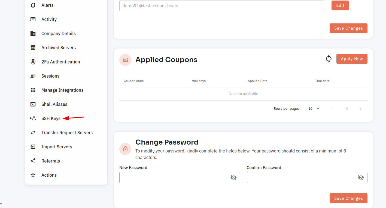
Task: Click the Shell Aliases terminal icon
Action: tap(33, 104)
